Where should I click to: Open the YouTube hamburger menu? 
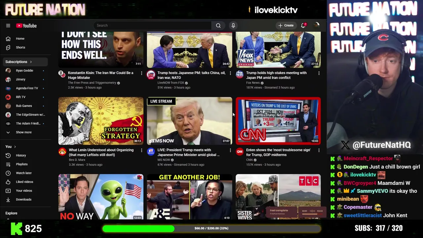coord(8,25)
